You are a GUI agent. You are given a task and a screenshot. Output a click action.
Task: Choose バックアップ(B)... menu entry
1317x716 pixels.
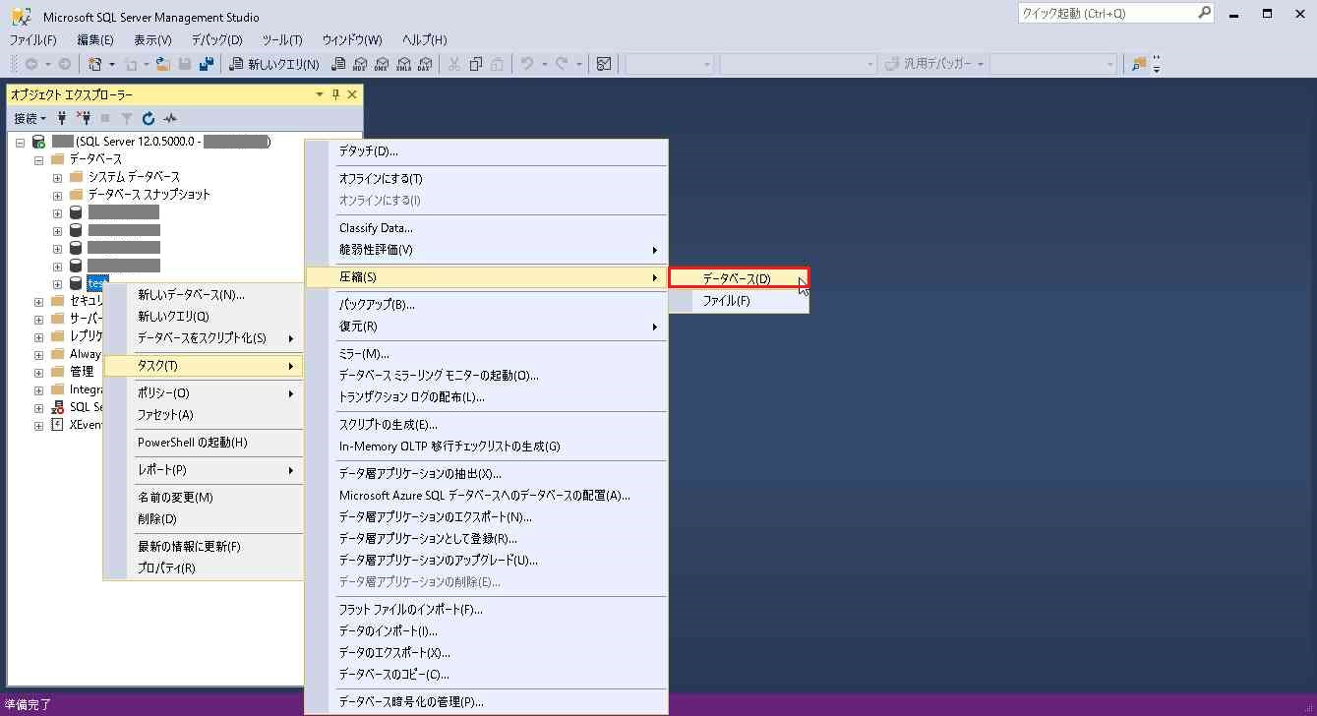click(486, 305)
